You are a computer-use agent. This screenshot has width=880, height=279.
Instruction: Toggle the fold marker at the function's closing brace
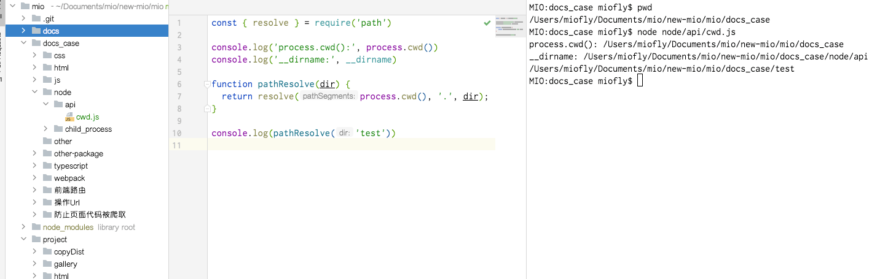pos(207,109)
